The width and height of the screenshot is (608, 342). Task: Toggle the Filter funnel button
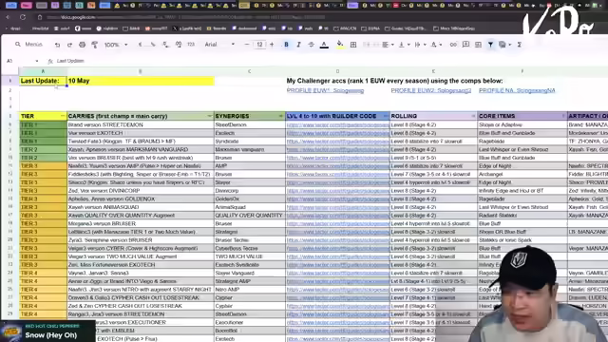click(x=490, y=45)
